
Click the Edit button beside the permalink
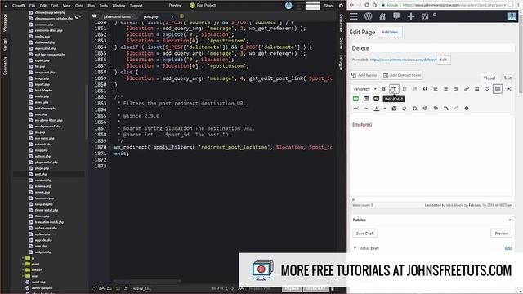[x=443, y=60]
